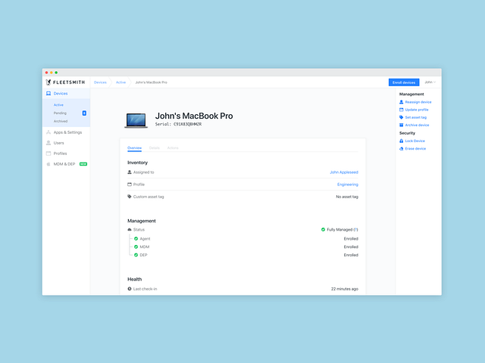Click Update profile action

pos(417,110)
